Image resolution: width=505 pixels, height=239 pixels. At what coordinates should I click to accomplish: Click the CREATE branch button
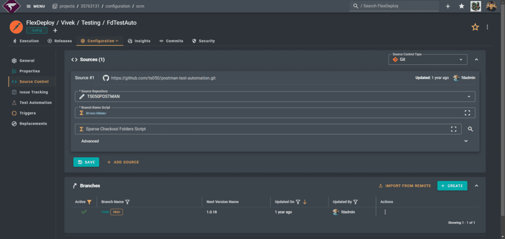pos(452,186)
